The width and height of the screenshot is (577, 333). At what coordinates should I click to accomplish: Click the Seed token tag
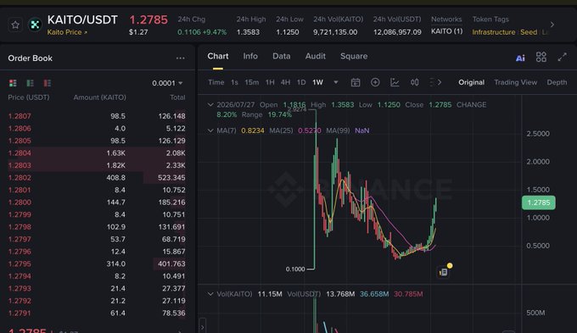529,32
